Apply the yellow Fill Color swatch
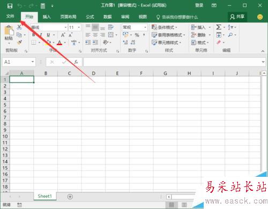The width and height of the screenshot is (268, 209). (48, 42)
